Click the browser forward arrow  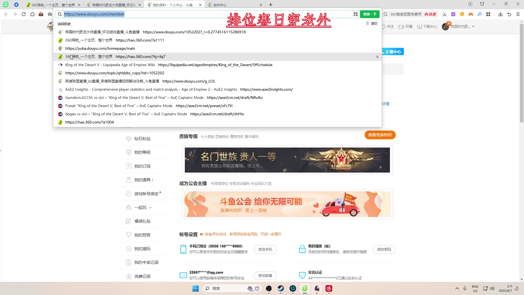pyautogui.click(x=15, y=14)
